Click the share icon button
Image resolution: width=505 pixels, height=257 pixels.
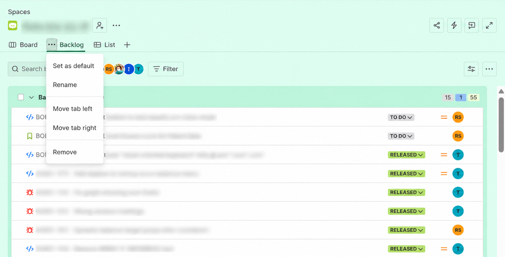tap(437, 25)
